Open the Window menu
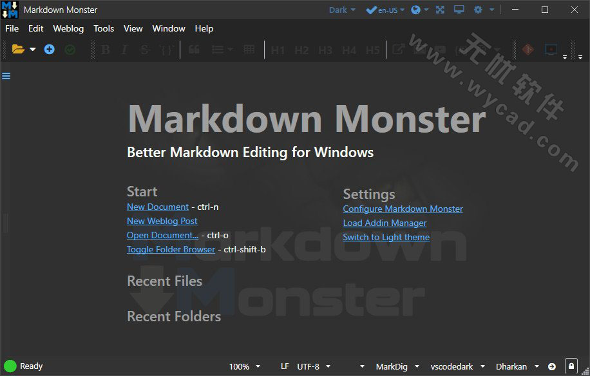The image size is (590, 376). 169,28
